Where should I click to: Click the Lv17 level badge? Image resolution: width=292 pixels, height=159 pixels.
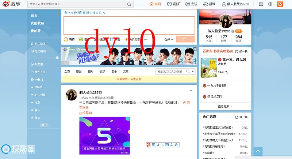click(239, 31)
